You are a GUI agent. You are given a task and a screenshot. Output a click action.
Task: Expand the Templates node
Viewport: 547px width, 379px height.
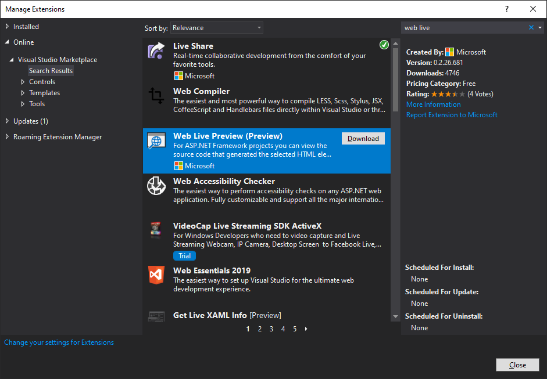coord(23,93)
